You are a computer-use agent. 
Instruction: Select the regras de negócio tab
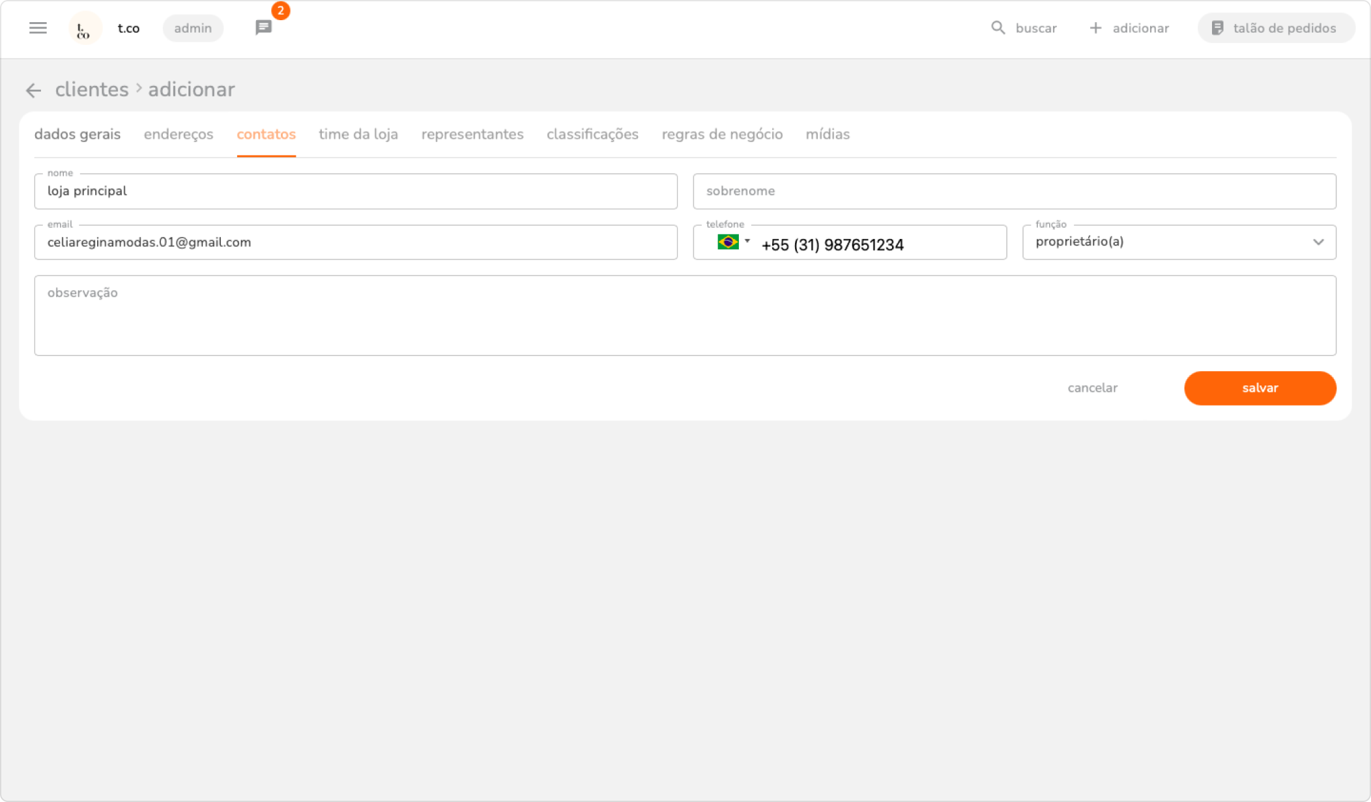click(722, 134)
